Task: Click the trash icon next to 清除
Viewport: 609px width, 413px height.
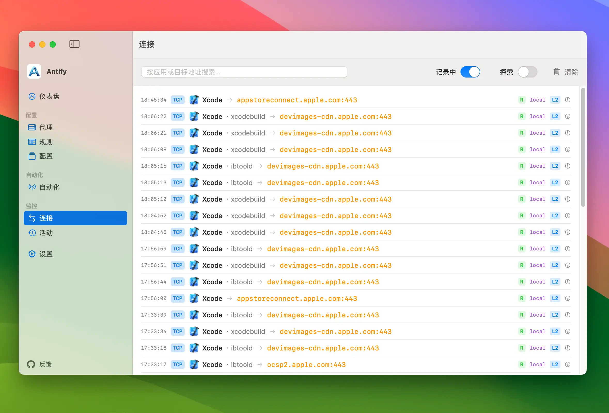Action: [x=557, y=72]
